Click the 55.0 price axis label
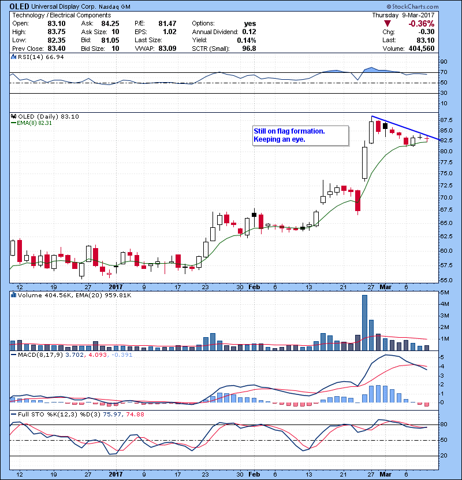The height and width of the screenshot is (480, 462). point(447,280)
